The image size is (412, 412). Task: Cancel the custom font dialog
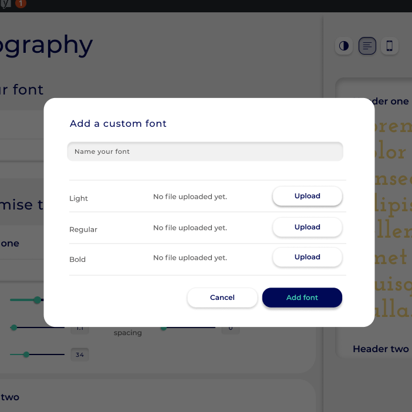point(222,298)
